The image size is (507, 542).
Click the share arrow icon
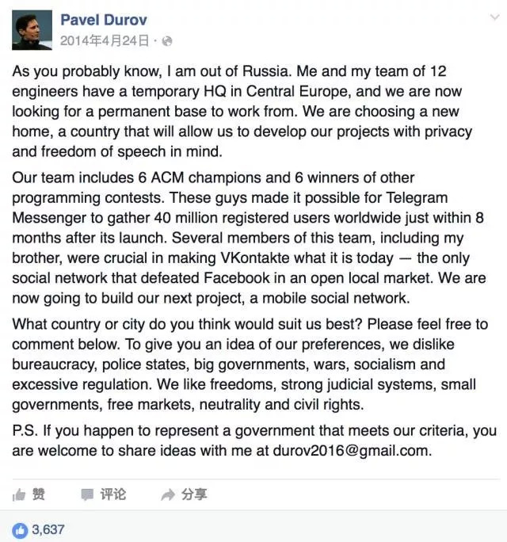(x=167, y=494)
